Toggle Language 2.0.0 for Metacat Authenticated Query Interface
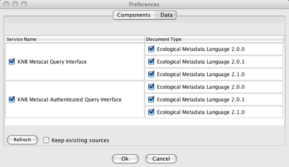Viewport: 289px width, 167px height. 151,87
